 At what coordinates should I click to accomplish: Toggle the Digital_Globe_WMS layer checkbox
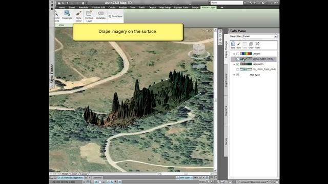(x=238, y=59)
